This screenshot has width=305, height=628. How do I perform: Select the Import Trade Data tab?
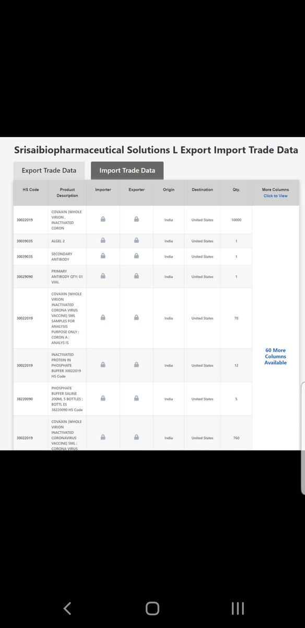coord(127,170)
